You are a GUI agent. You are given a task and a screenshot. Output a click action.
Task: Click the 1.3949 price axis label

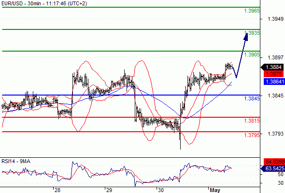pos(275,19)
